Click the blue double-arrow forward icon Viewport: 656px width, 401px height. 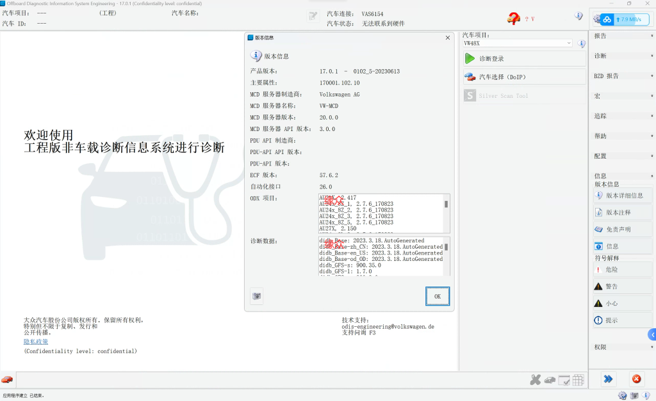608,379
